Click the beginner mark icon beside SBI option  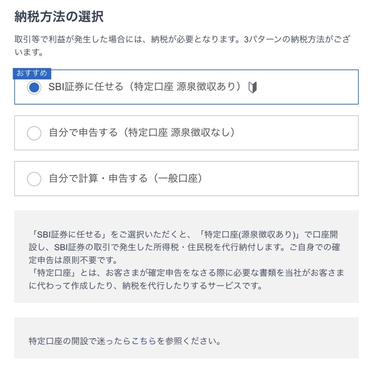pyautogui.click(x=252, y=87)
